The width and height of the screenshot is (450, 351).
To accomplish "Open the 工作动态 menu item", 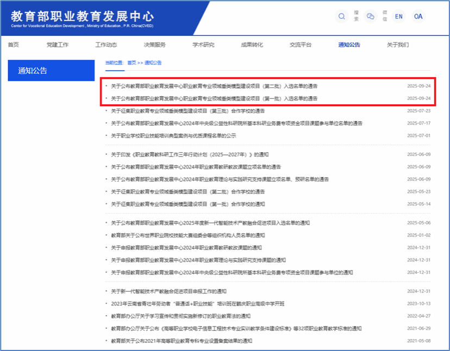I will (106, 45).
